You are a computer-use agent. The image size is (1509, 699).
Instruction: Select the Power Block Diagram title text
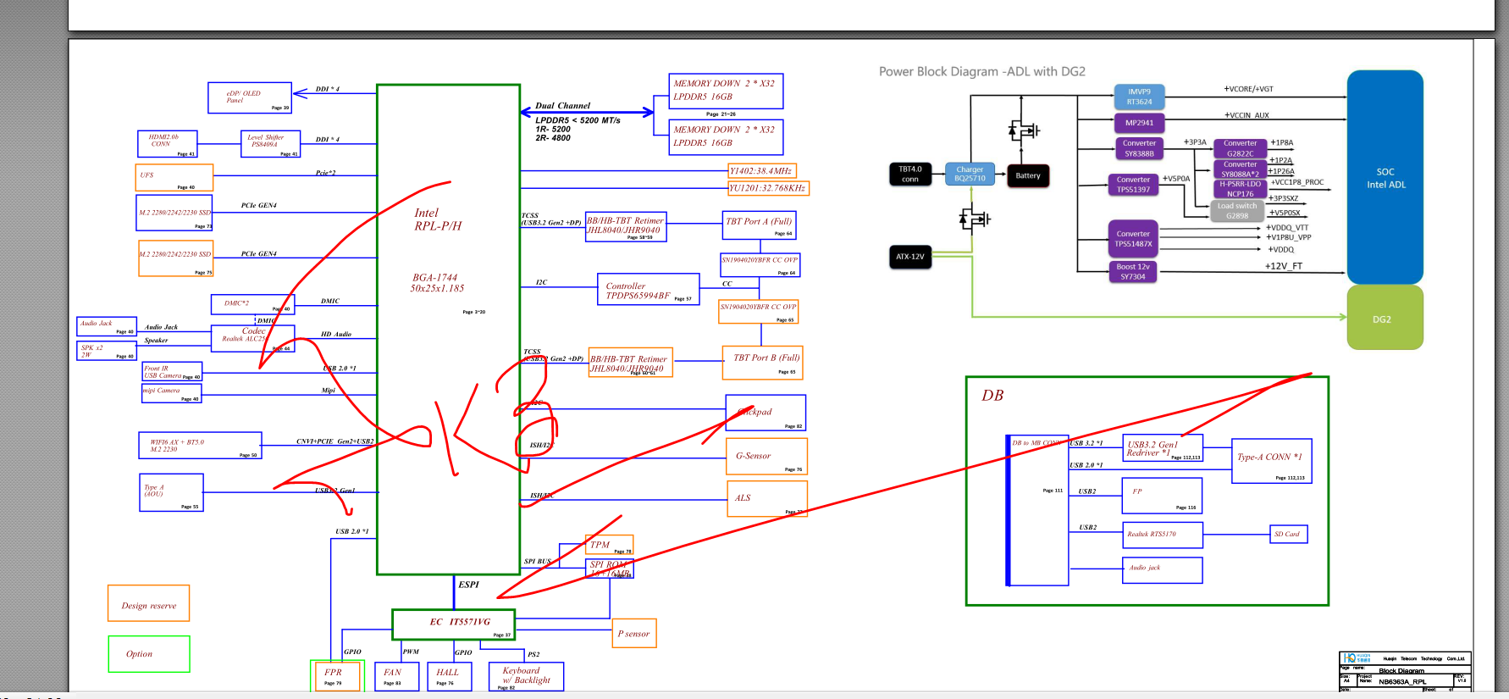[981, 72]
